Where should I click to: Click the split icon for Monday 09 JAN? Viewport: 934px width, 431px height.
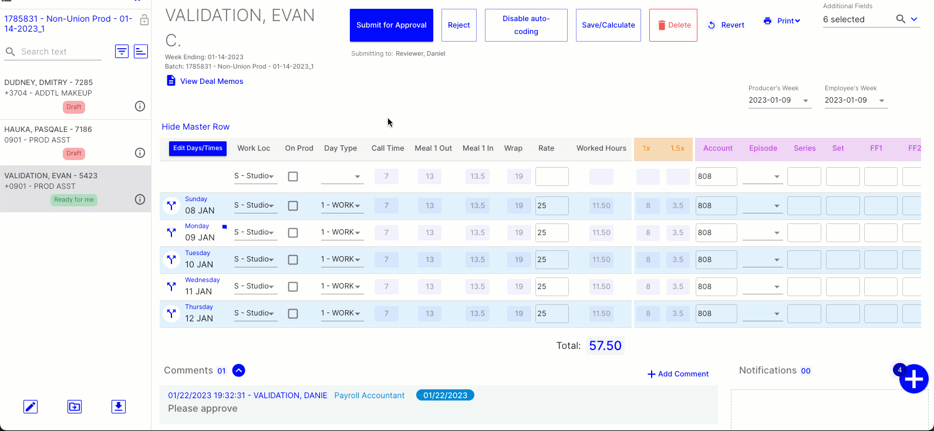coord(171,233)
